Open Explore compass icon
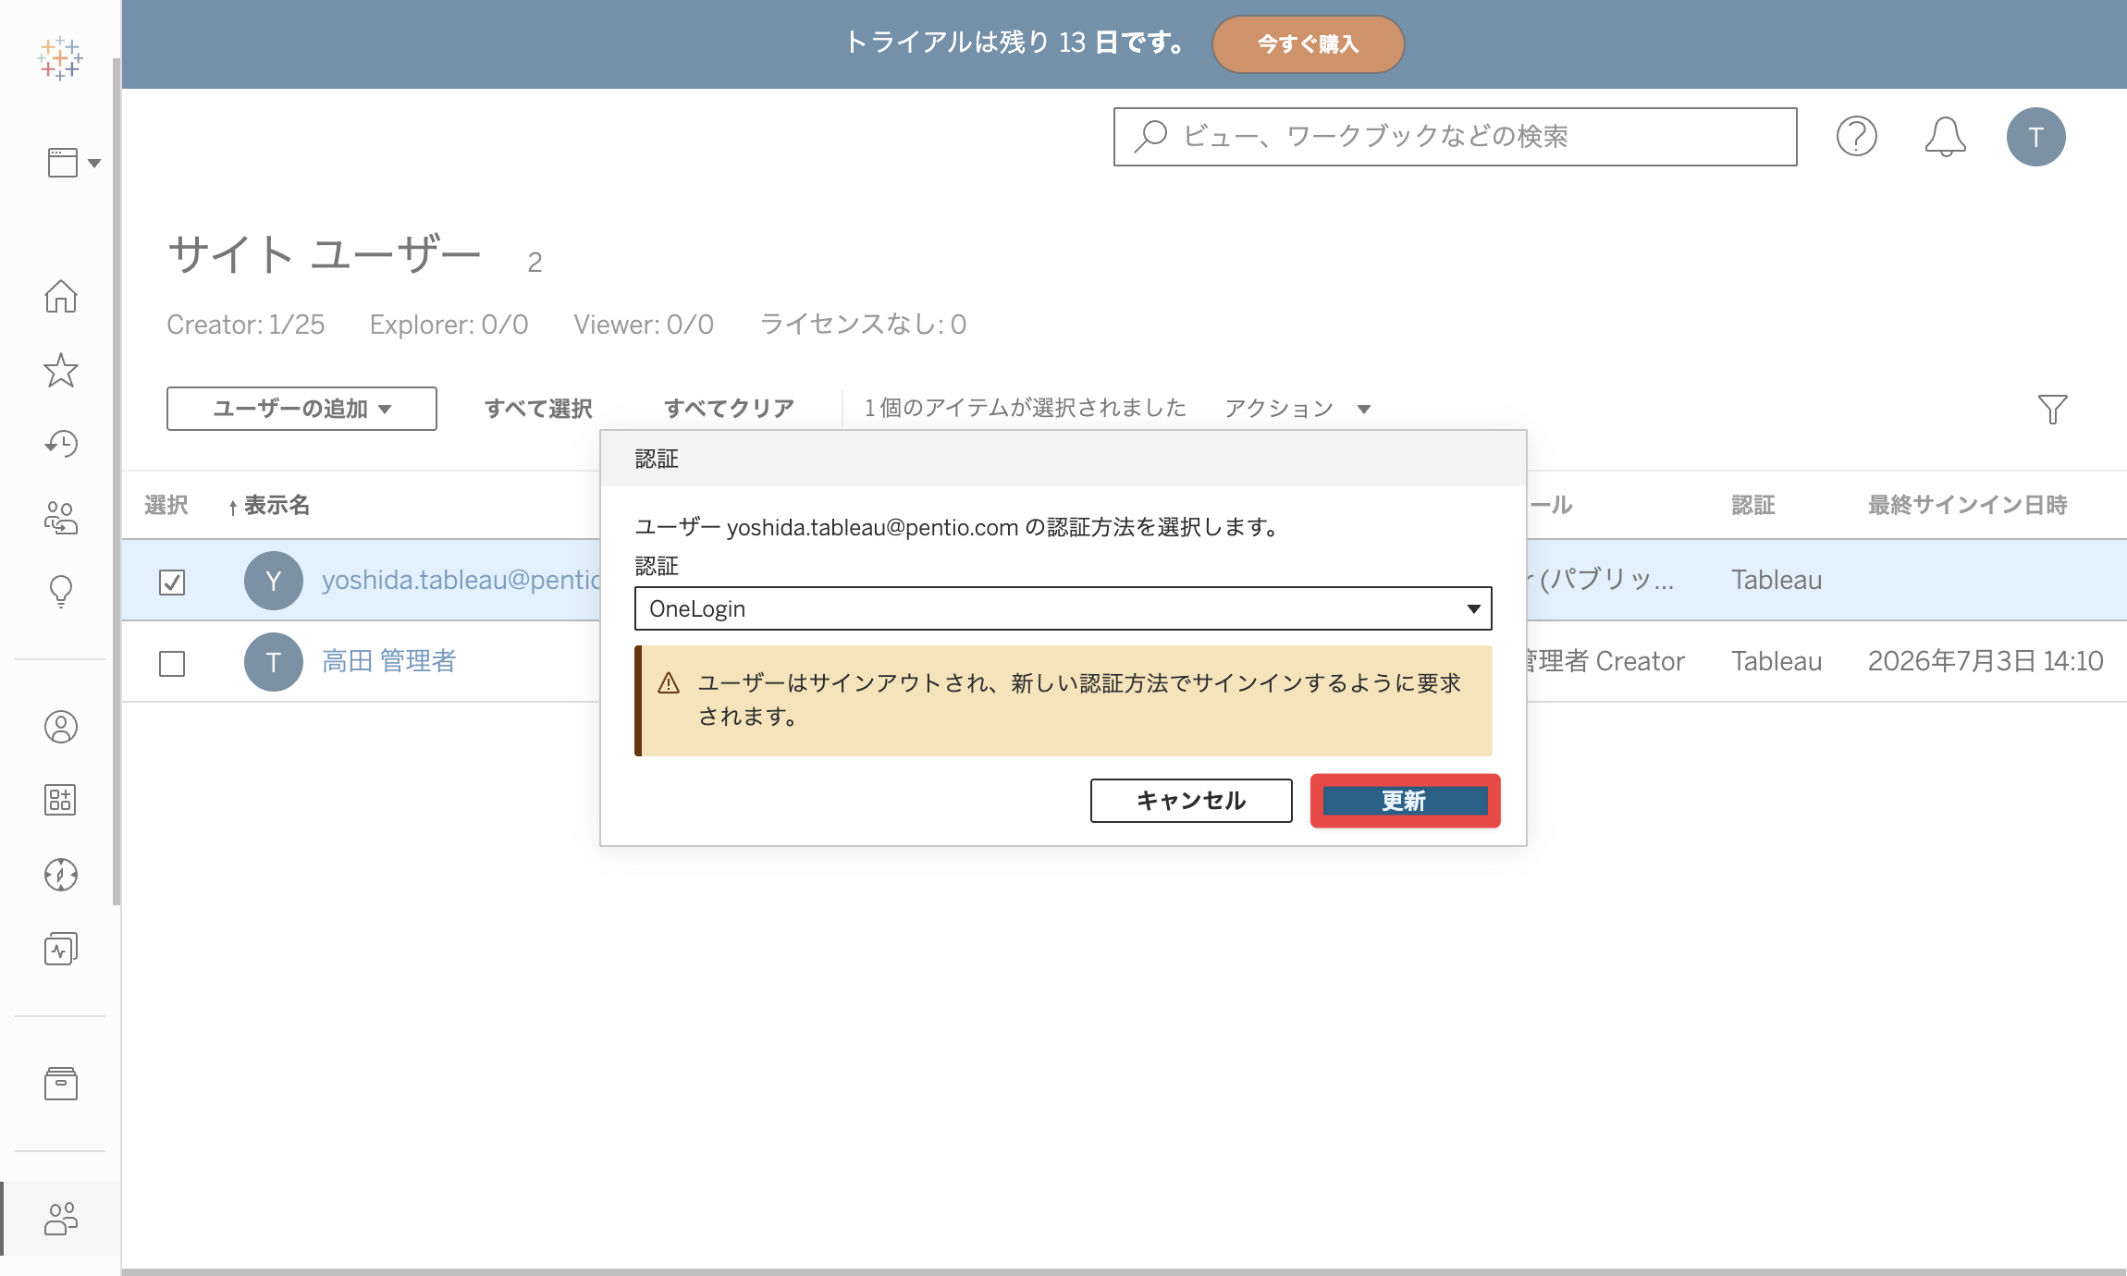 coord(61,875)
